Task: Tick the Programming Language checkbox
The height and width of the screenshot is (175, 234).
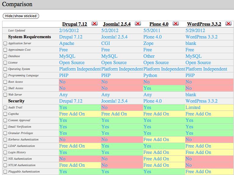Action: tap(5, 75)
